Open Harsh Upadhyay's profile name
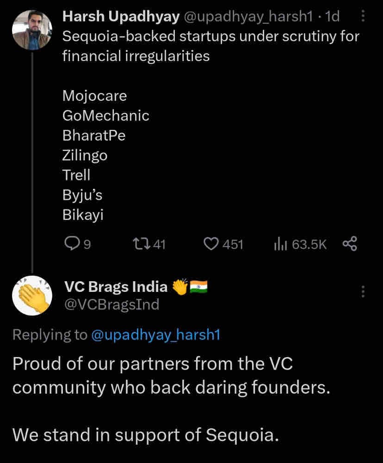 [120, 16]
